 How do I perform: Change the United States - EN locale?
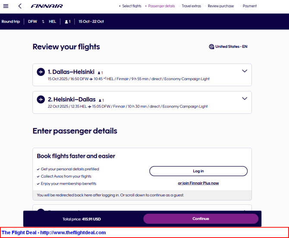(231, 47)
